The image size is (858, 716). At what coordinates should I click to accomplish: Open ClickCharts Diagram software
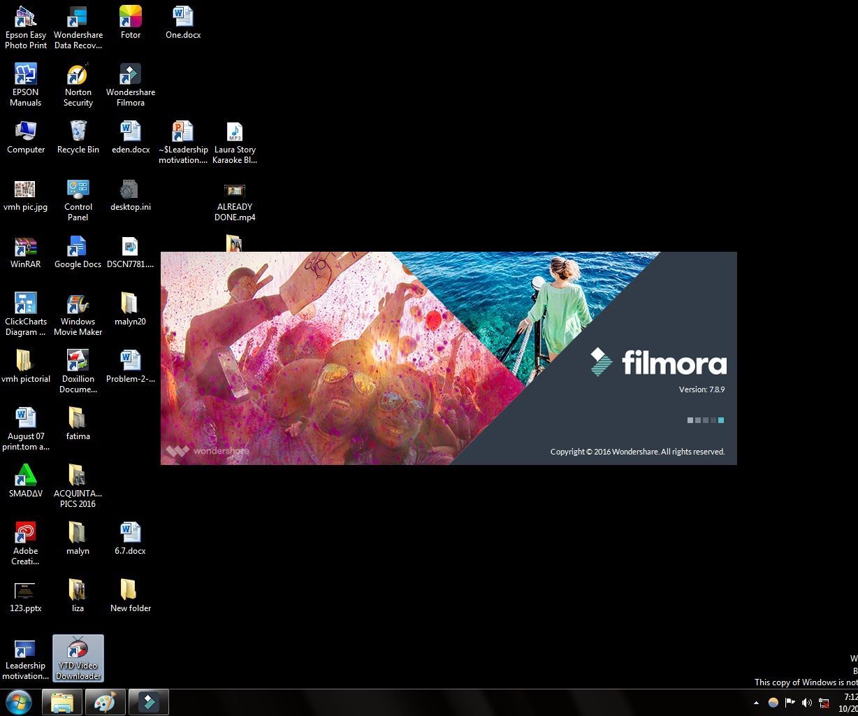[x=25, y=303]
